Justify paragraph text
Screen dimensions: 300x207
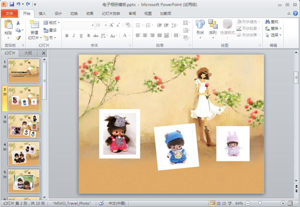159,35
